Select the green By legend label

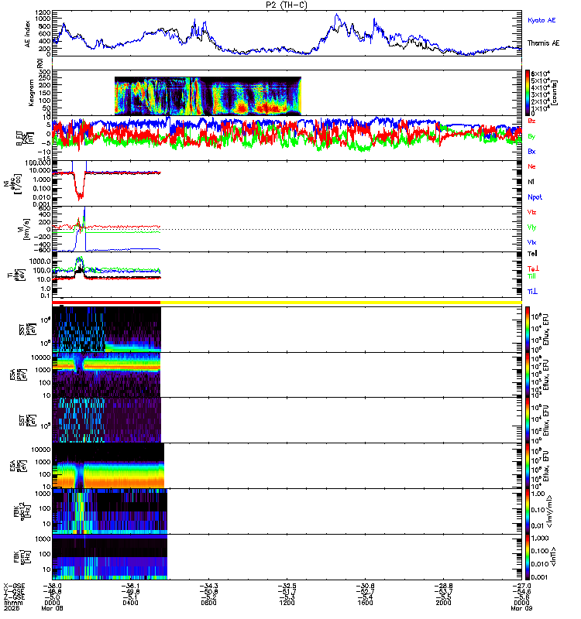(x=531, y=136)
